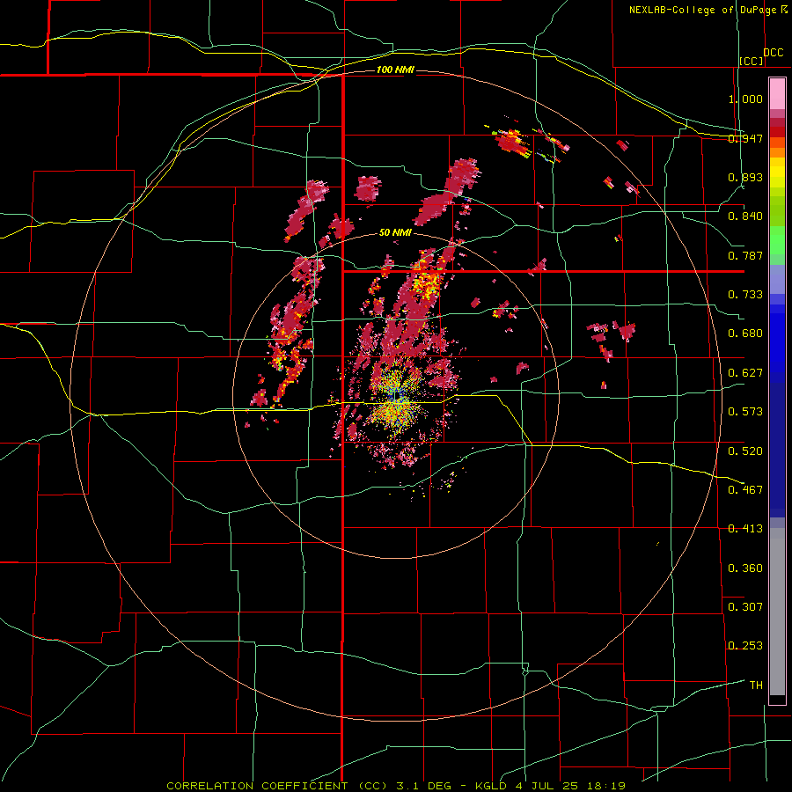Click the DCC label above the color scale
792x792 pixels.
[773, 53]
